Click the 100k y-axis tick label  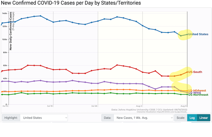[5, 40]
